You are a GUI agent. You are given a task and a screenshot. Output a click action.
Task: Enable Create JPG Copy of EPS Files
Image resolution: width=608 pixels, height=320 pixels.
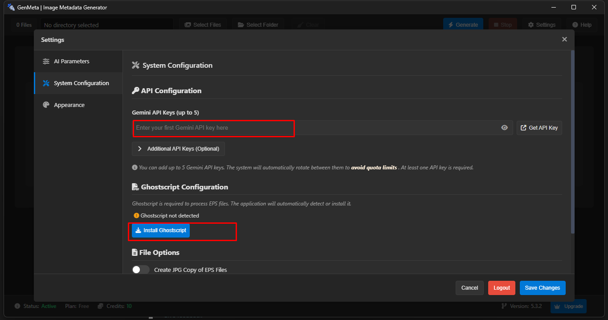[141, 270]
